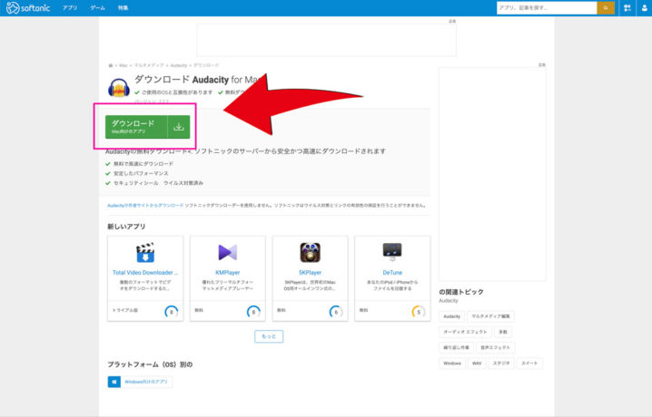652x417 pixels.
Task: Click the Windows logo platform icon
Action: [114, 382]
